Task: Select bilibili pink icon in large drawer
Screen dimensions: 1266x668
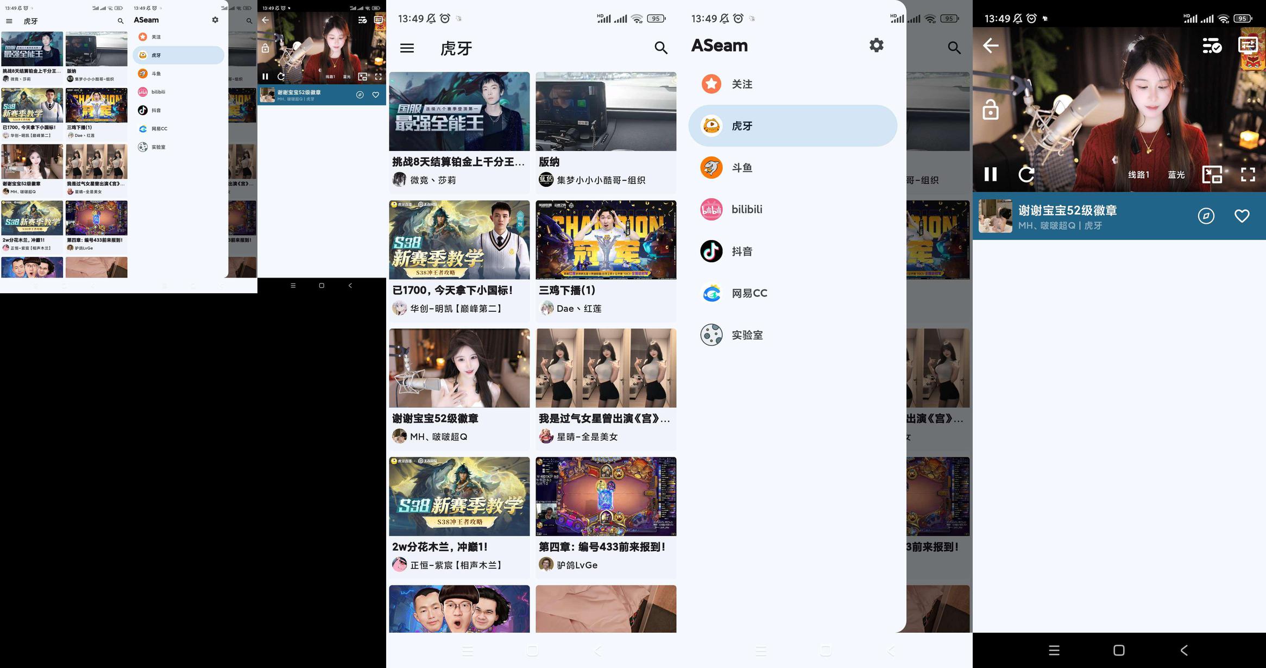Action: click(711, 209)
